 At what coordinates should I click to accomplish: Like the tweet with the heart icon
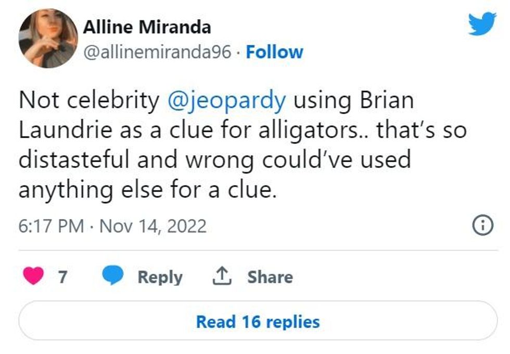pos(34,277)
